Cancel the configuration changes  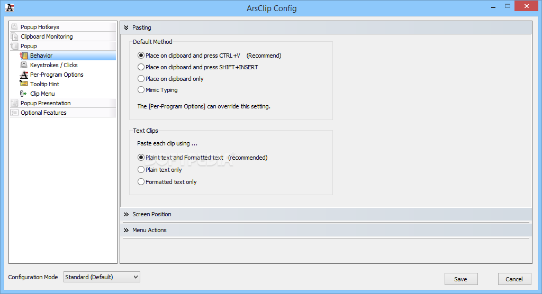pyautogui.click(x=514, y=279)
